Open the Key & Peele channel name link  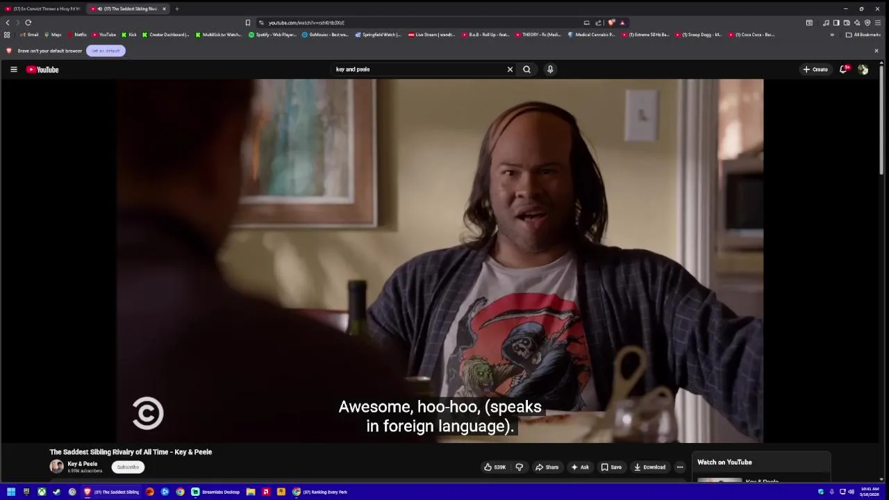[82, 464]
